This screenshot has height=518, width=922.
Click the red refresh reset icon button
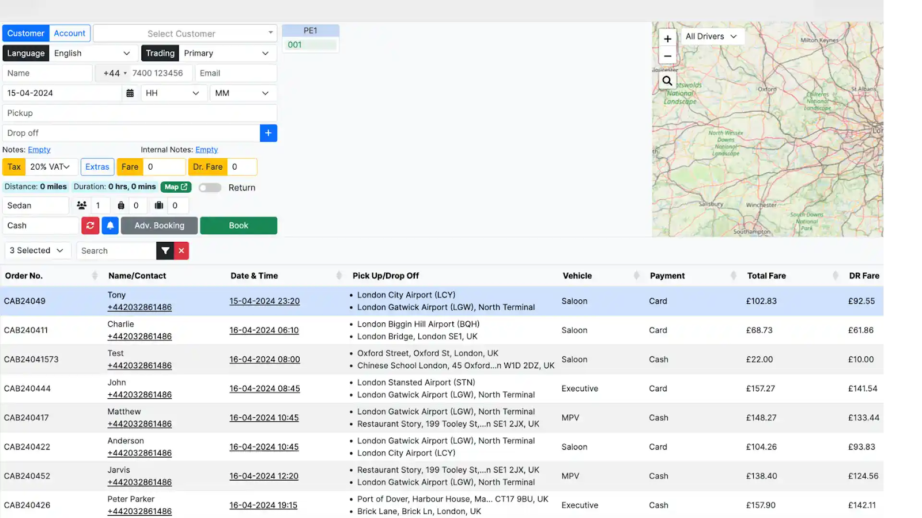point(90,226)
